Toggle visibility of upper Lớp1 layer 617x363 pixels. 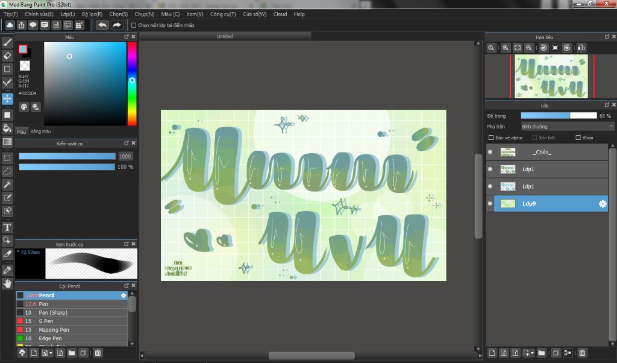(490, 169)
